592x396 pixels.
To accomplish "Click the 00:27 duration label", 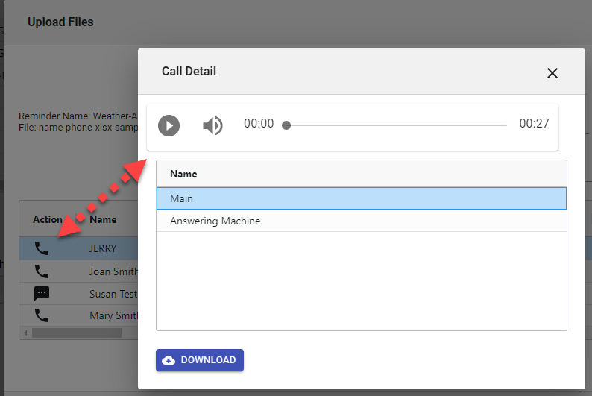I will 534,124.
